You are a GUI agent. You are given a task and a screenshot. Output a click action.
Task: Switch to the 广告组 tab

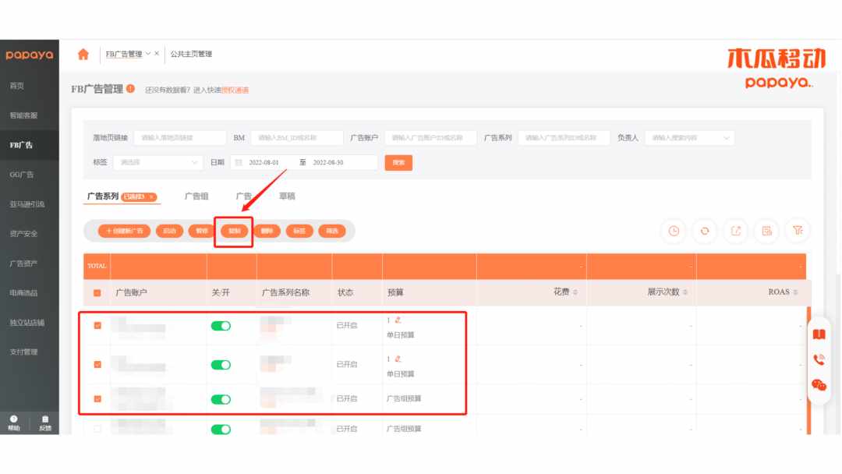pyautogui.click(x=196, y=196)
